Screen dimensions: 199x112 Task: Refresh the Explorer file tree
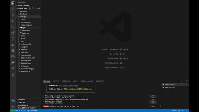click(x=36, y=8)
